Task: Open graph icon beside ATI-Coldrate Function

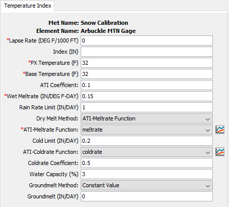Action: pos(220,152)
